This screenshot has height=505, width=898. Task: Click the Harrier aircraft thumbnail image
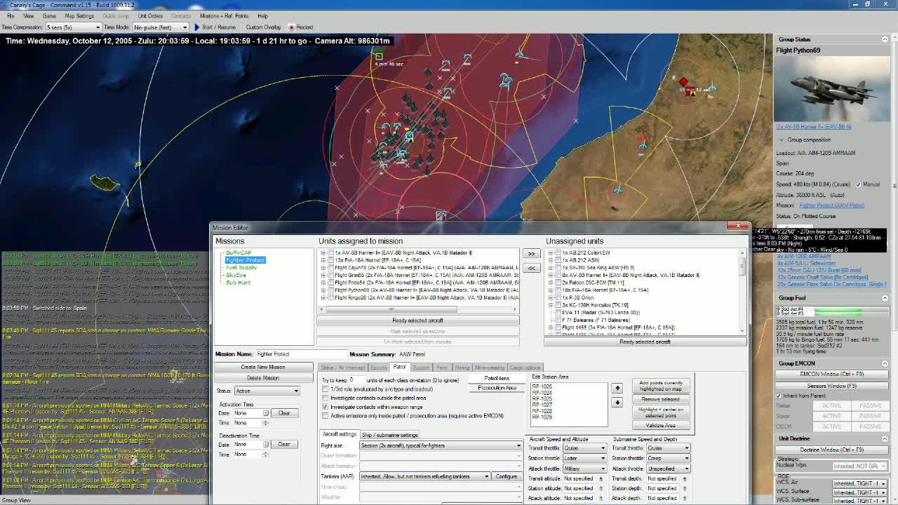[832, 89]
